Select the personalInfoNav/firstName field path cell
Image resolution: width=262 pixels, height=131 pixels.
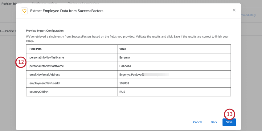pyautogui.click(x=47, y=57)
